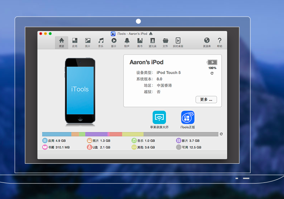284x199 pixels.
Task: Click the battery charging icon
Action: point(212,62)
